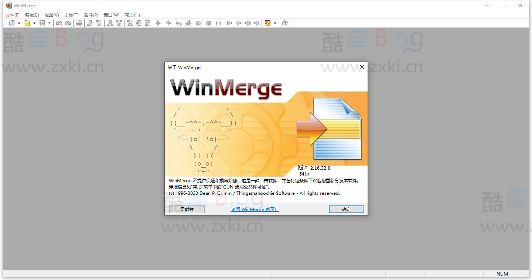532x280 pixels.
Task: Open the dropdown next to the folder icon
Action: (34, 23)
